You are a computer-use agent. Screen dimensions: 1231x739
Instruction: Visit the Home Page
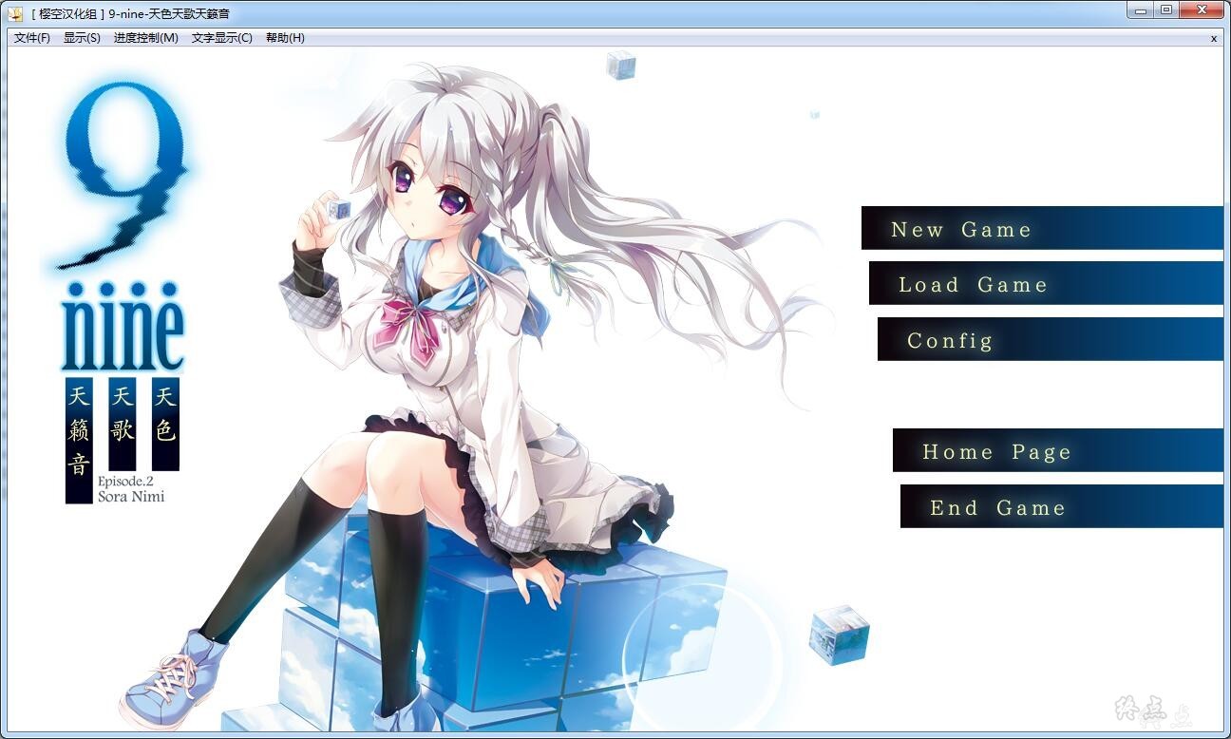pyautogui.click(x=1057, y=450)
